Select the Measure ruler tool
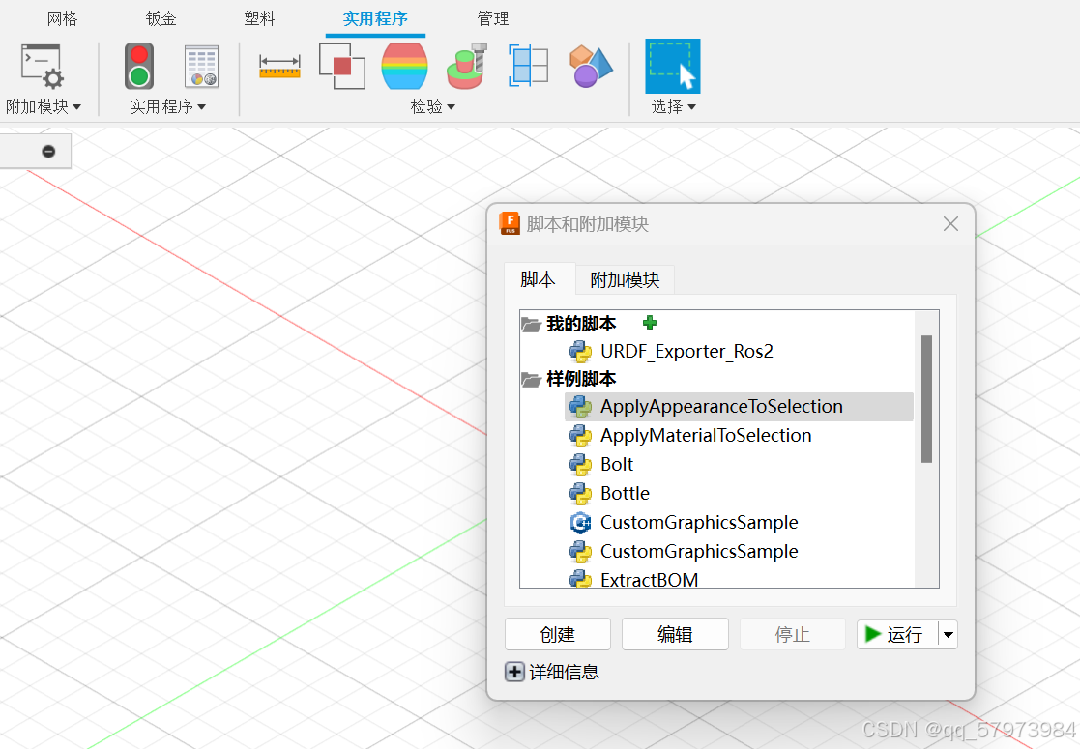Image resolution: width=1080 pixels, height=749 pixels. point(278,66)
